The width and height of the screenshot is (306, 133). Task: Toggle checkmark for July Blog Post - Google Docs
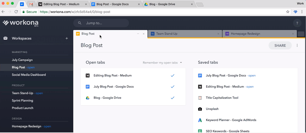tap(172, 87)
